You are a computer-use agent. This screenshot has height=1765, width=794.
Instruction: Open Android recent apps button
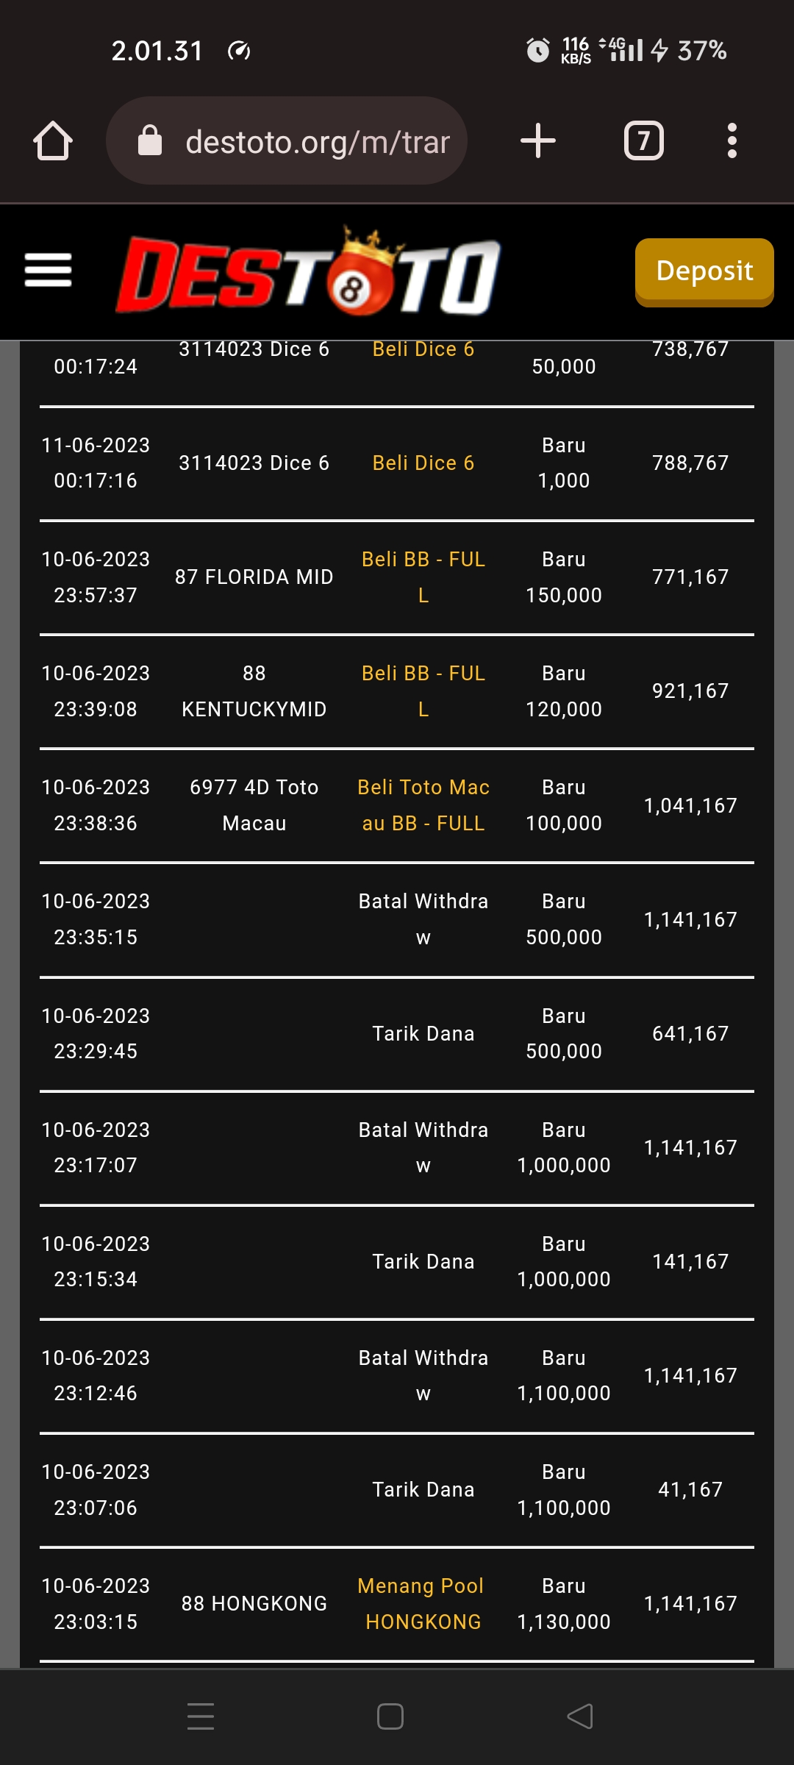[200, 1716]
